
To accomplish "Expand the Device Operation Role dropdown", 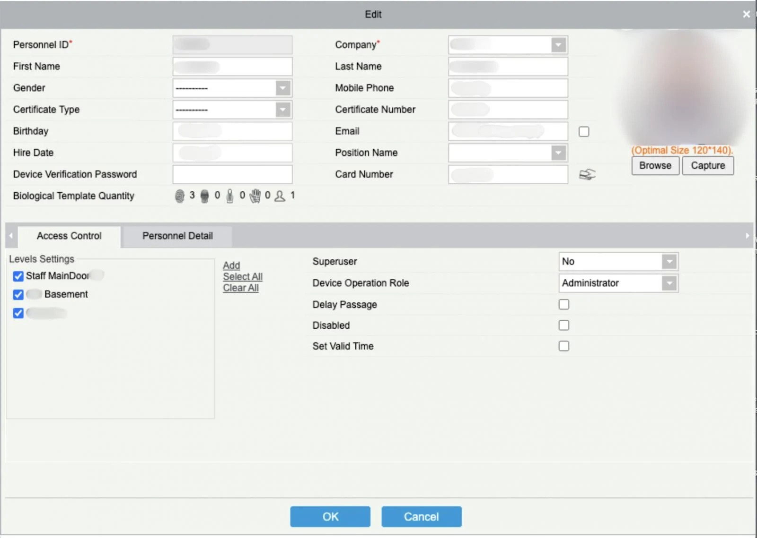I will click(x=618, y=283).
